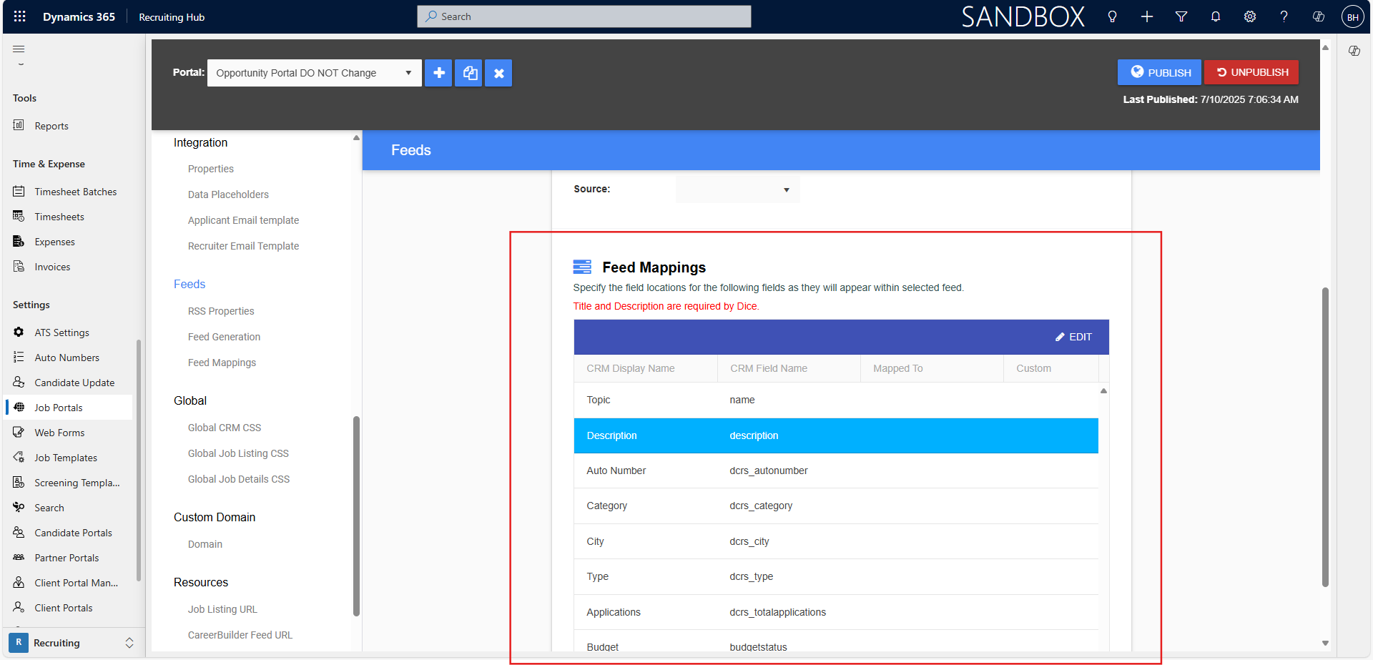The width and height of the screenshot is (1373, 665).
Task: Open the help question mark icon
Action: coord(1284,16)
